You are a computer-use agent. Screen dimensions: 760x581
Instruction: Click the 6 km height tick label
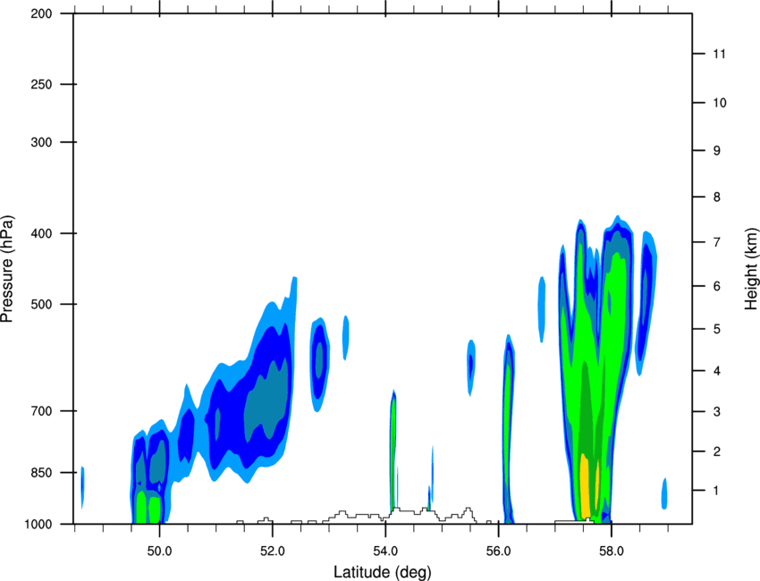pyautogui.click(x=717, y=286)
